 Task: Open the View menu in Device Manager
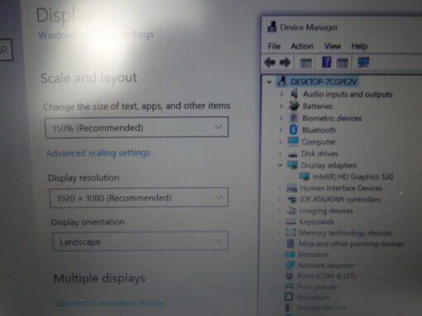coord(333,46)
